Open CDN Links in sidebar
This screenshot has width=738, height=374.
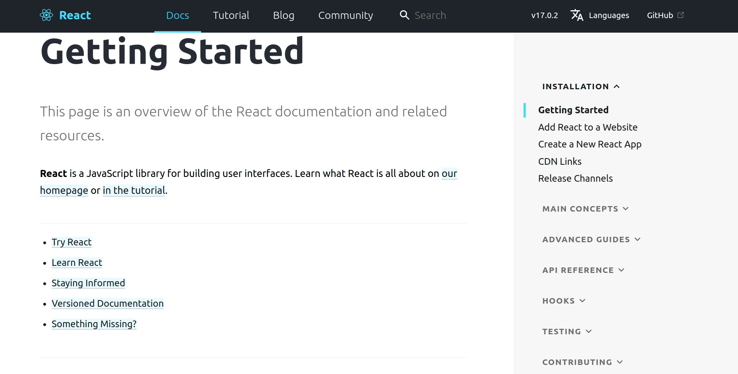(560, 162)
